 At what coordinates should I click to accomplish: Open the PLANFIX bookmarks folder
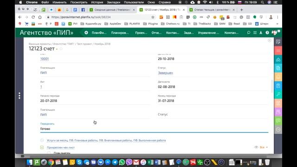132,24
